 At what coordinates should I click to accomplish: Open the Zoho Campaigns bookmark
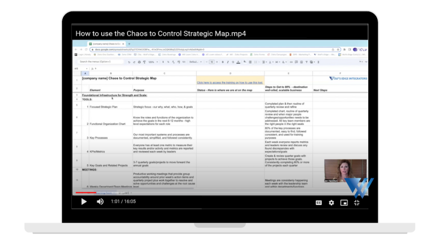click(277, 54)
